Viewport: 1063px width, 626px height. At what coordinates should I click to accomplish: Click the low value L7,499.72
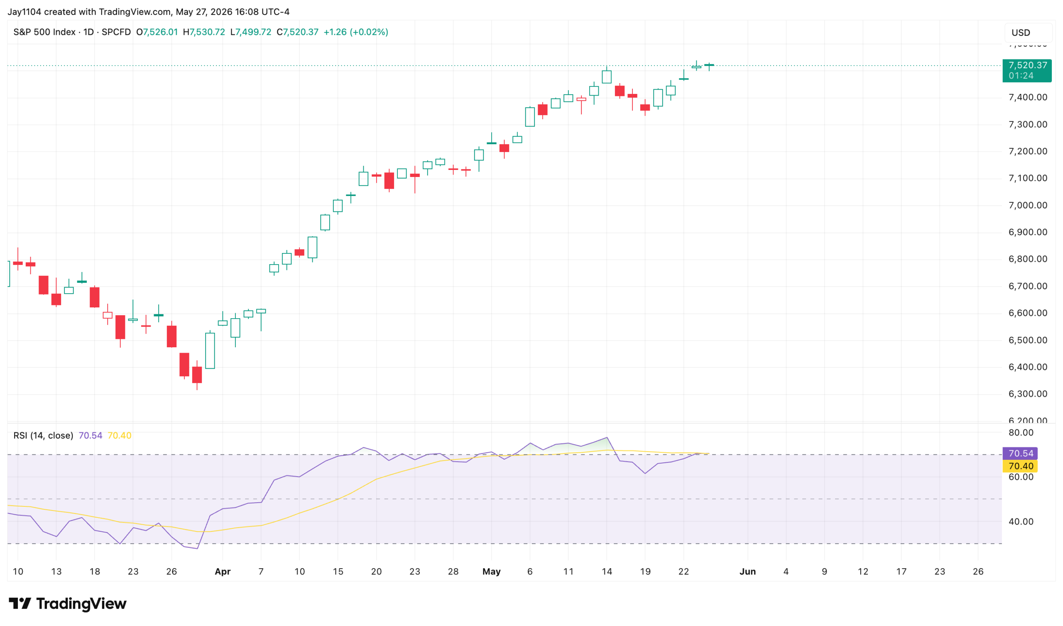(250, 32)
